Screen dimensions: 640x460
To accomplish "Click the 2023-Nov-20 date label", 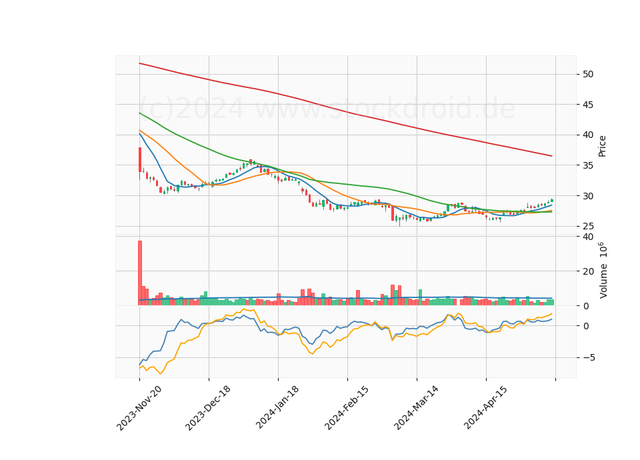I will click(139, 408).
